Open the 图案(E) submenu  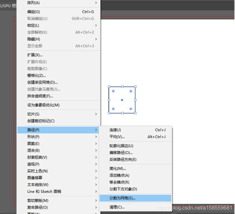[58, 144]
